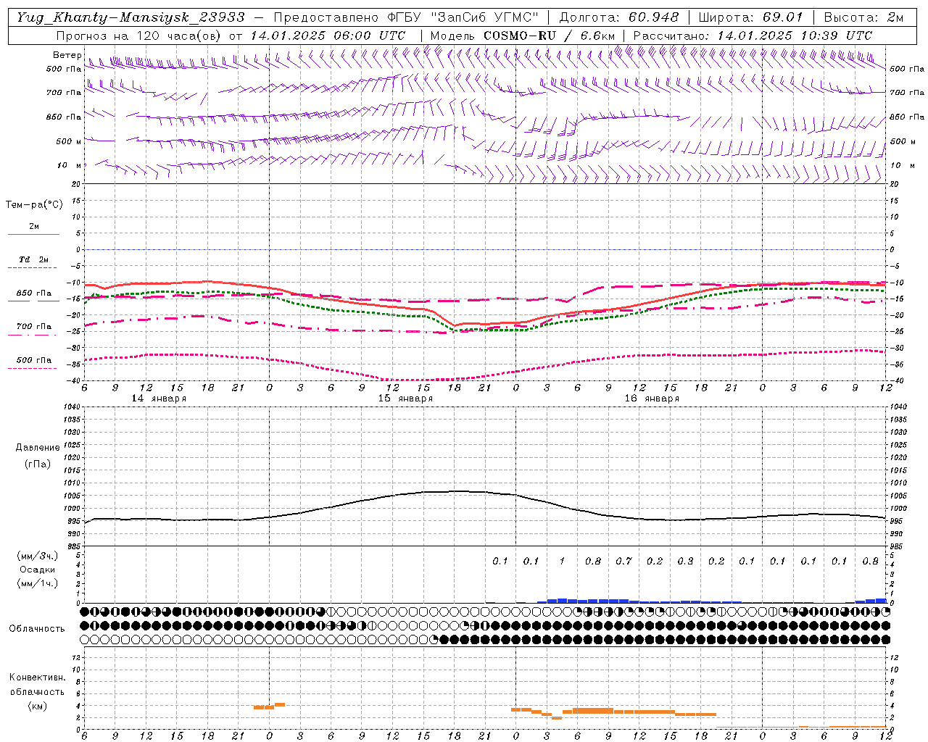This screenshot has width=928, height=742.
Task: Click the dashed line sample under Td 2м
Action: click(x=33, y=268)
